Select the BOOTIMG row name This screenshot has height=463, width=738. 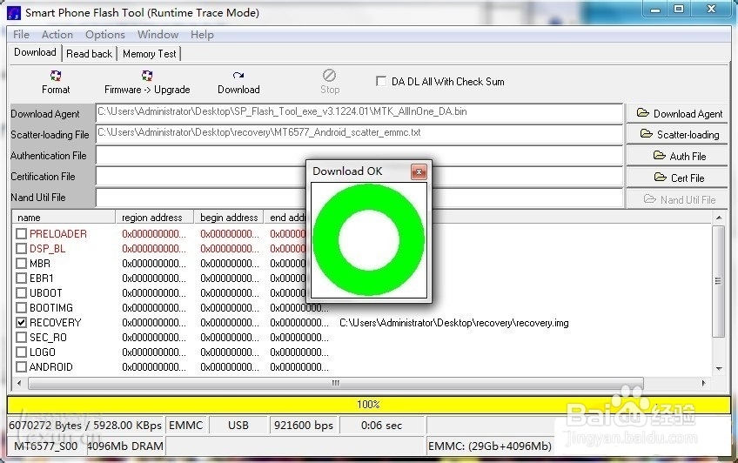[x=50, y=308]
